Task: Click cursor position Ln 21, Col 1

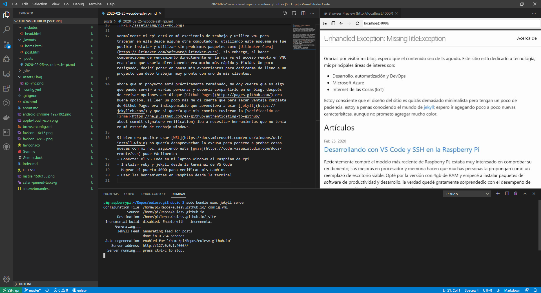Action: pyautogui.click(x=451, y=290)
